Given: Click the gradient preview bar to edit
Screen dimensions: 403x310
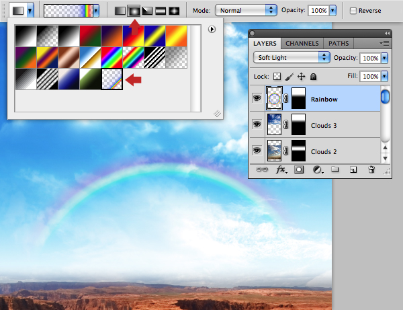Looking at the screenshot, I should (x=69, y=11).
